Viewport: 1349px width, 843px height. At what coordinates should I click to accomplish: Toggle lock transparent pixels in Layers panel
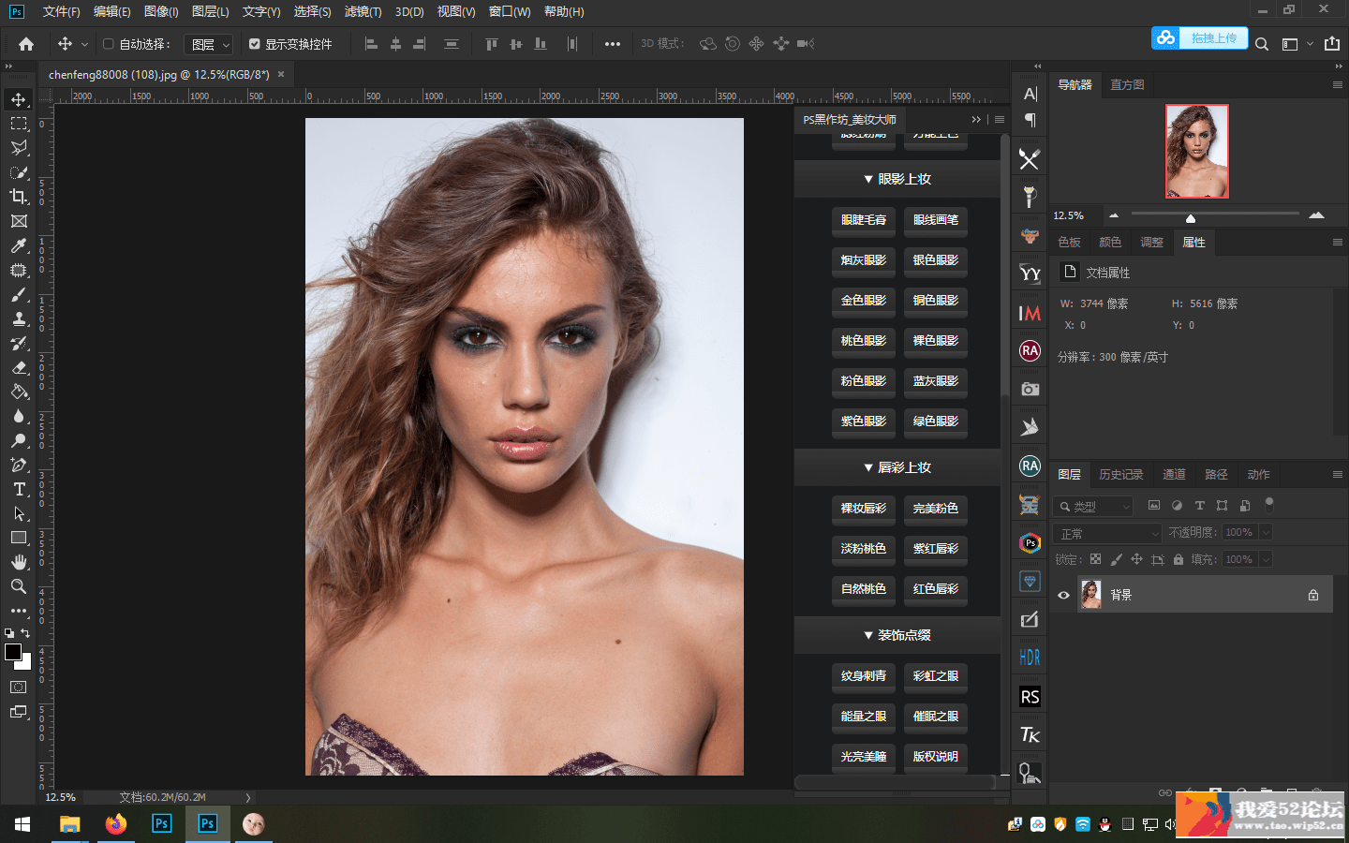(1095, 559)
